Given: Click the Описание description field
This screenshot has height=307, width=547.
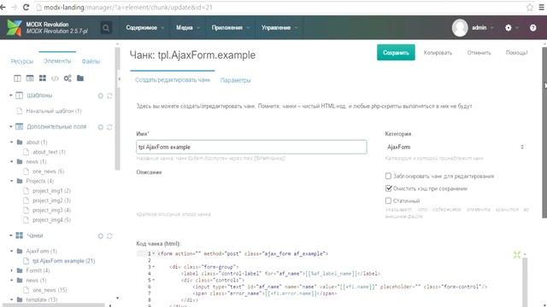Looking at the screenshot, I should point(251,194).
